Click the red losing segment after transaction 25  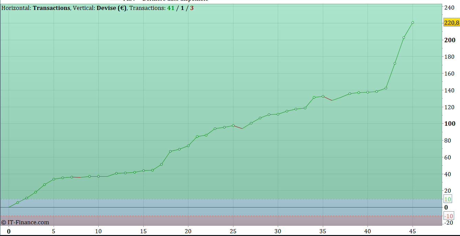tap(238, 127)
